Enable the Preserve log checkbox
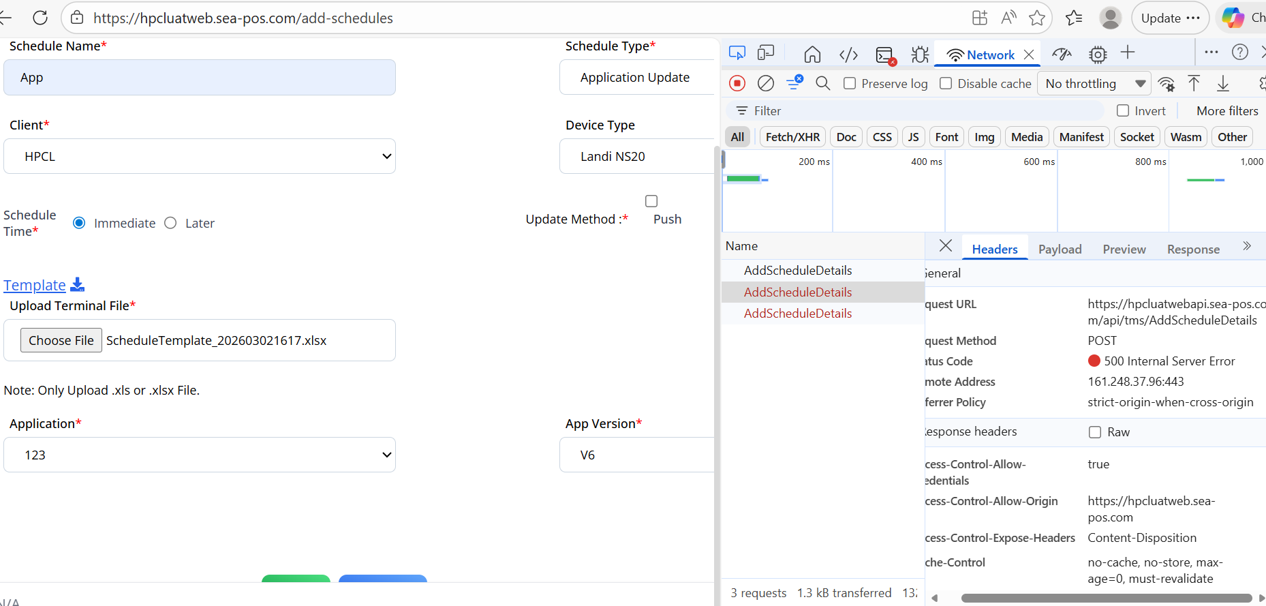Screen dimensions: 1266x606 coord(850,83)
